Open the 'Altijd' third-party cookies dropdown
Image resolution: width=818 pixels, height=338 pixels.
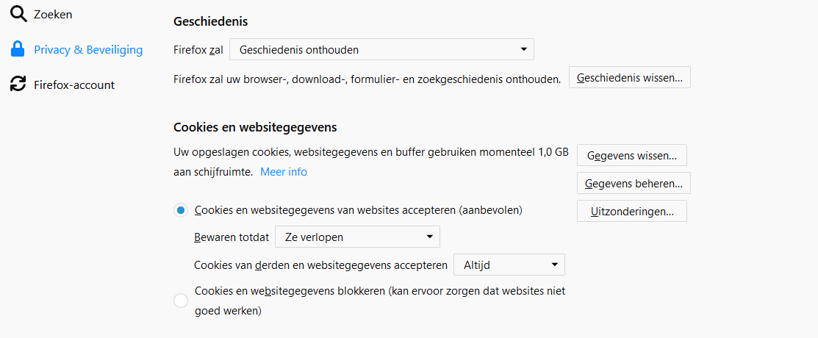509,265
